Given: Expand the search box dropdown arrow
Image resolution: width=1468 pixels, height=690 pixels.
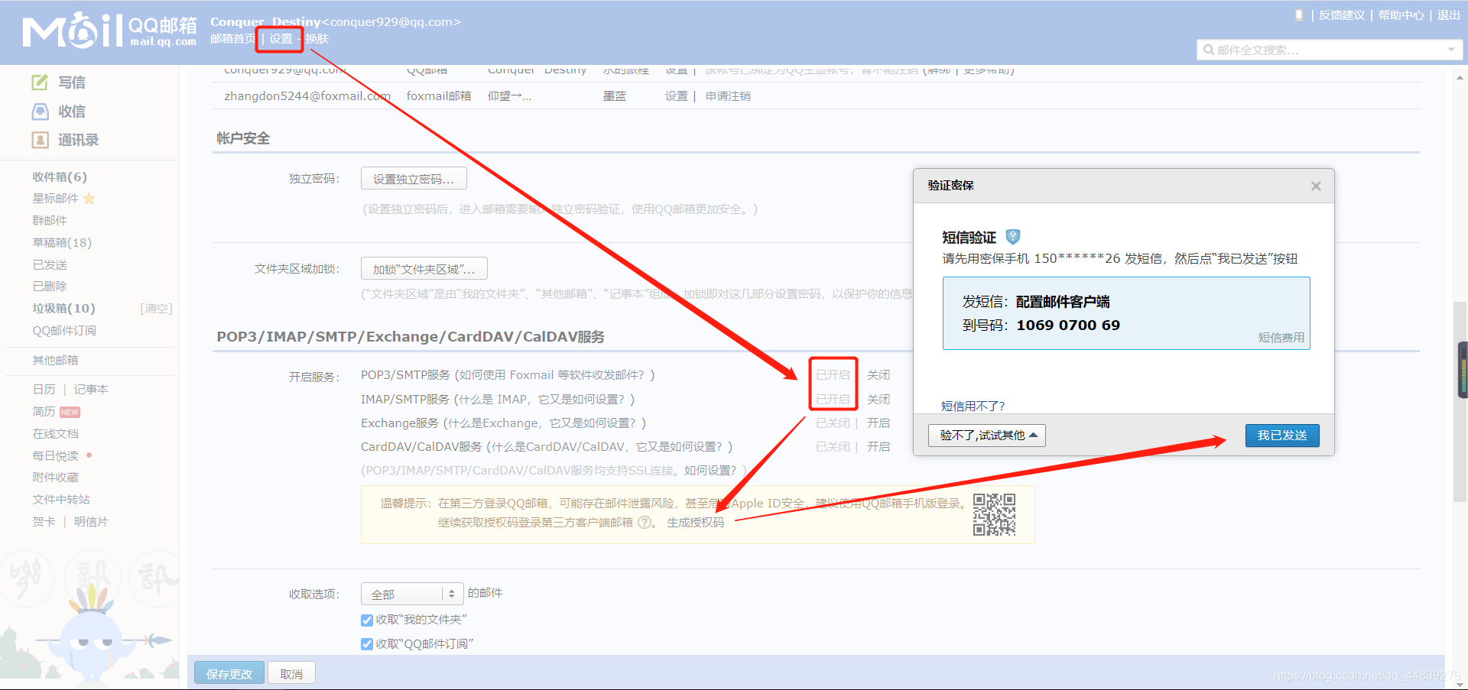Looking at the screenshot, I should (1451, 50).
